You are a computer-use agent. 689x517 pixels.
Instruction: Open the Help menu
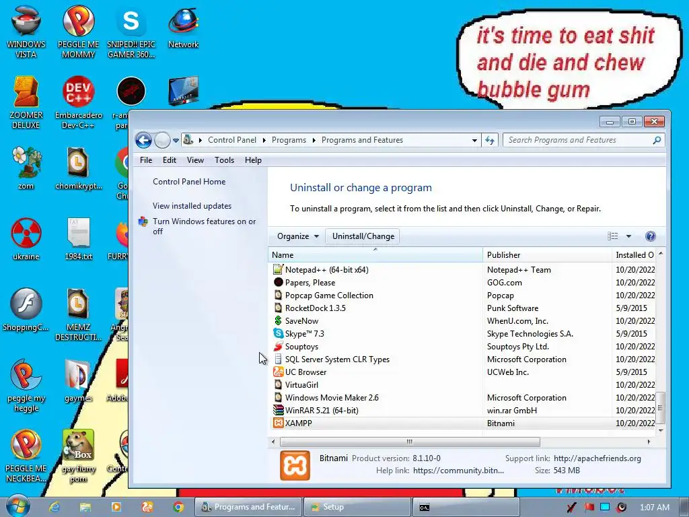click(x=253, y=160)
